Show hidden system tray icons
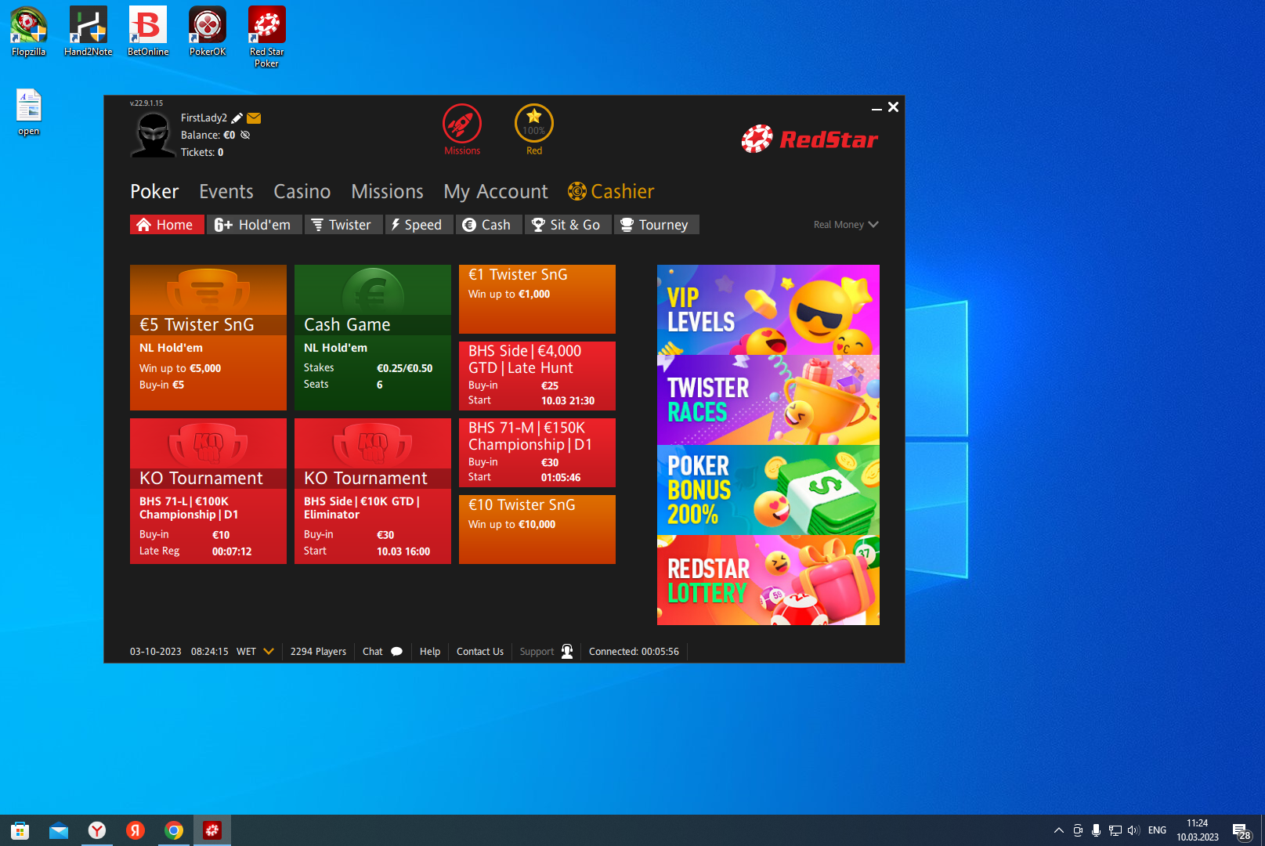This screenshot has width=1265, height=846. [1059, 830]
